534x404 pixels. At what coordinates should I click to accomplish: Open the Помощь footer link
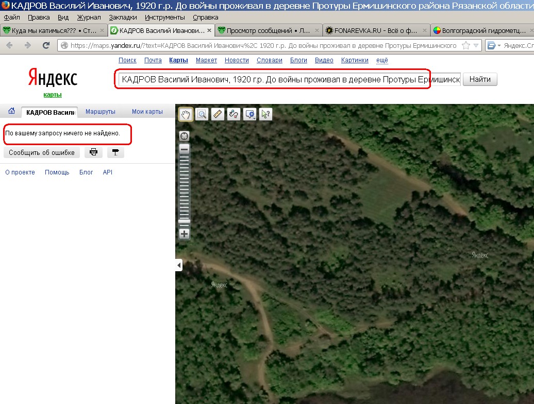tap(57, 172)
